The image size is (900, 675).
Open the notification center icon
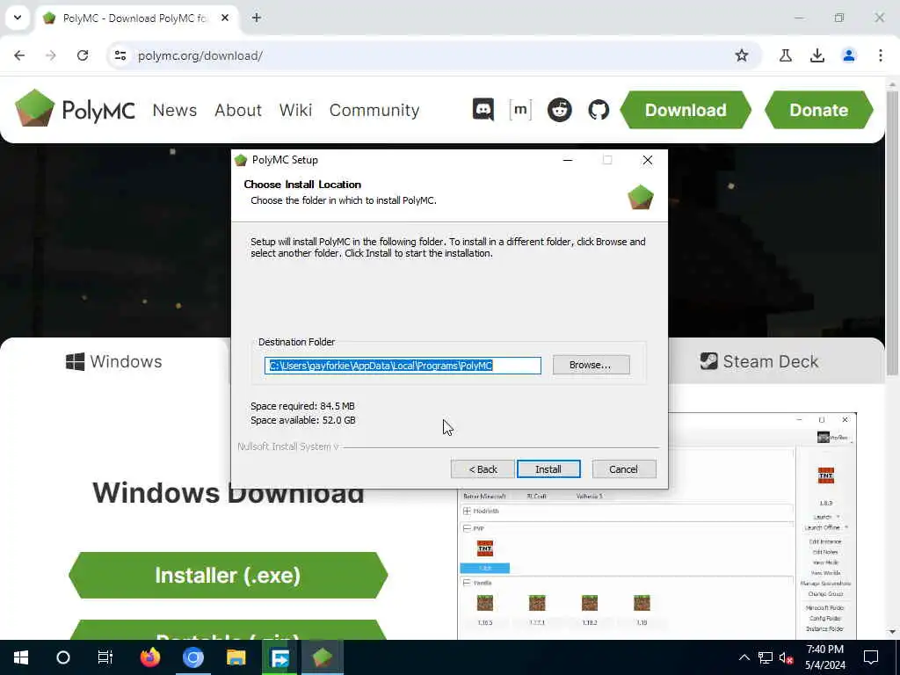click(x=871, y=657)
